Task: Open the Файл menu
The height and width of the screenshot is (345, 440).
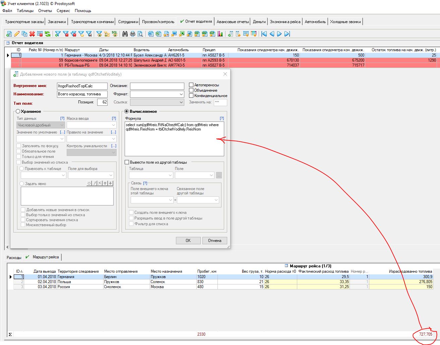Action: point(7,11)
